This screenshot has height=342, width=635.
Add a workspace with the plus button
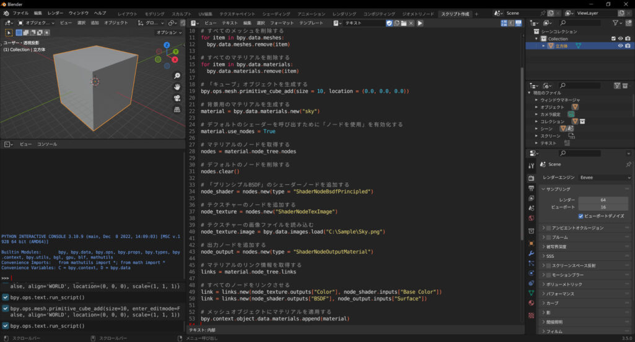click(476, 14)
